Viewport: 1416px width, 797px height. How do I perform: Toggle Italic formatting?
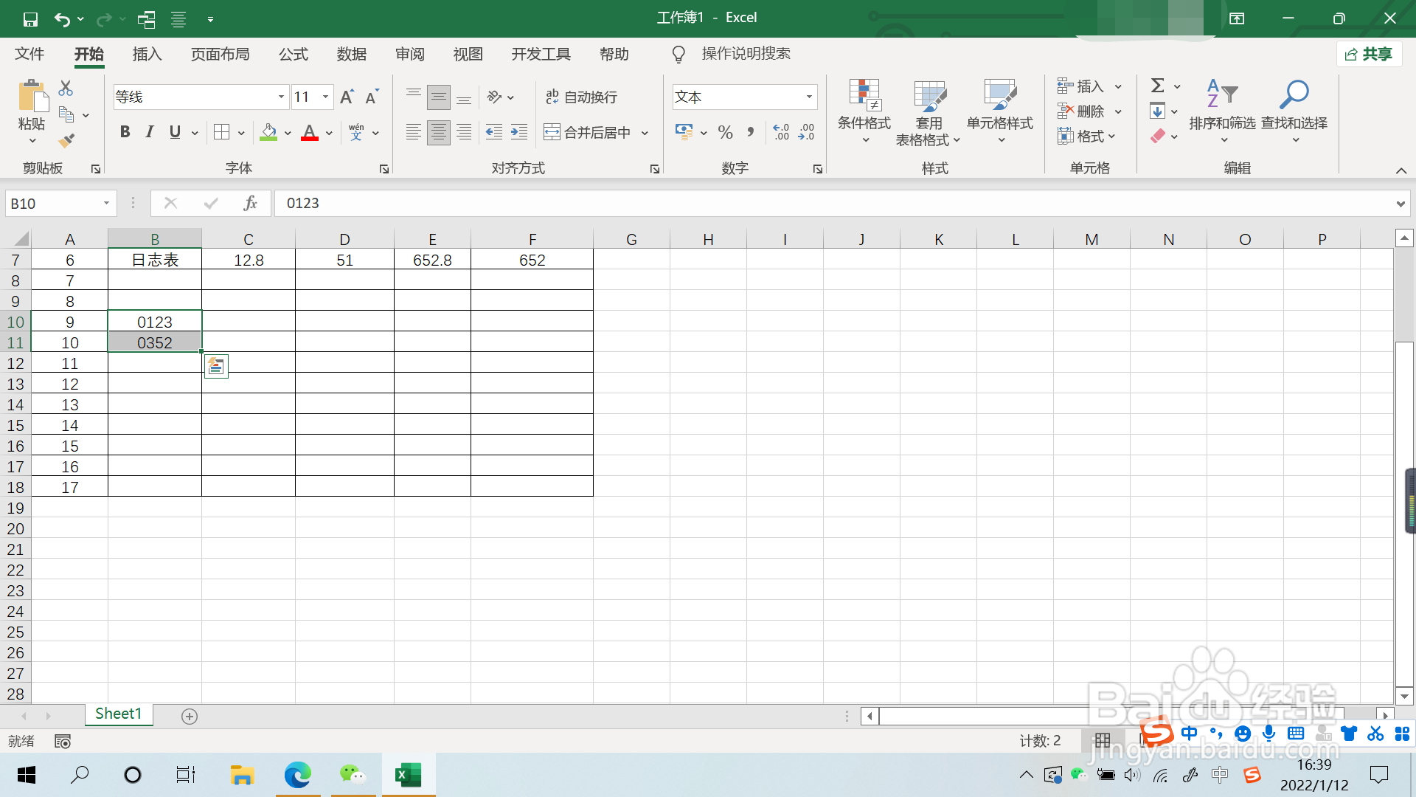[x=150, y=132]
